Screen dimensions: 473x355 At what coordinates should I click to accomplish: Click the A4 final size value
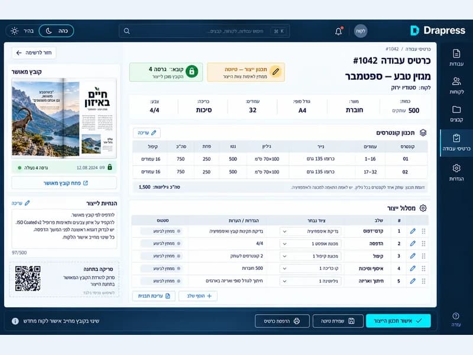click(302, 111)
